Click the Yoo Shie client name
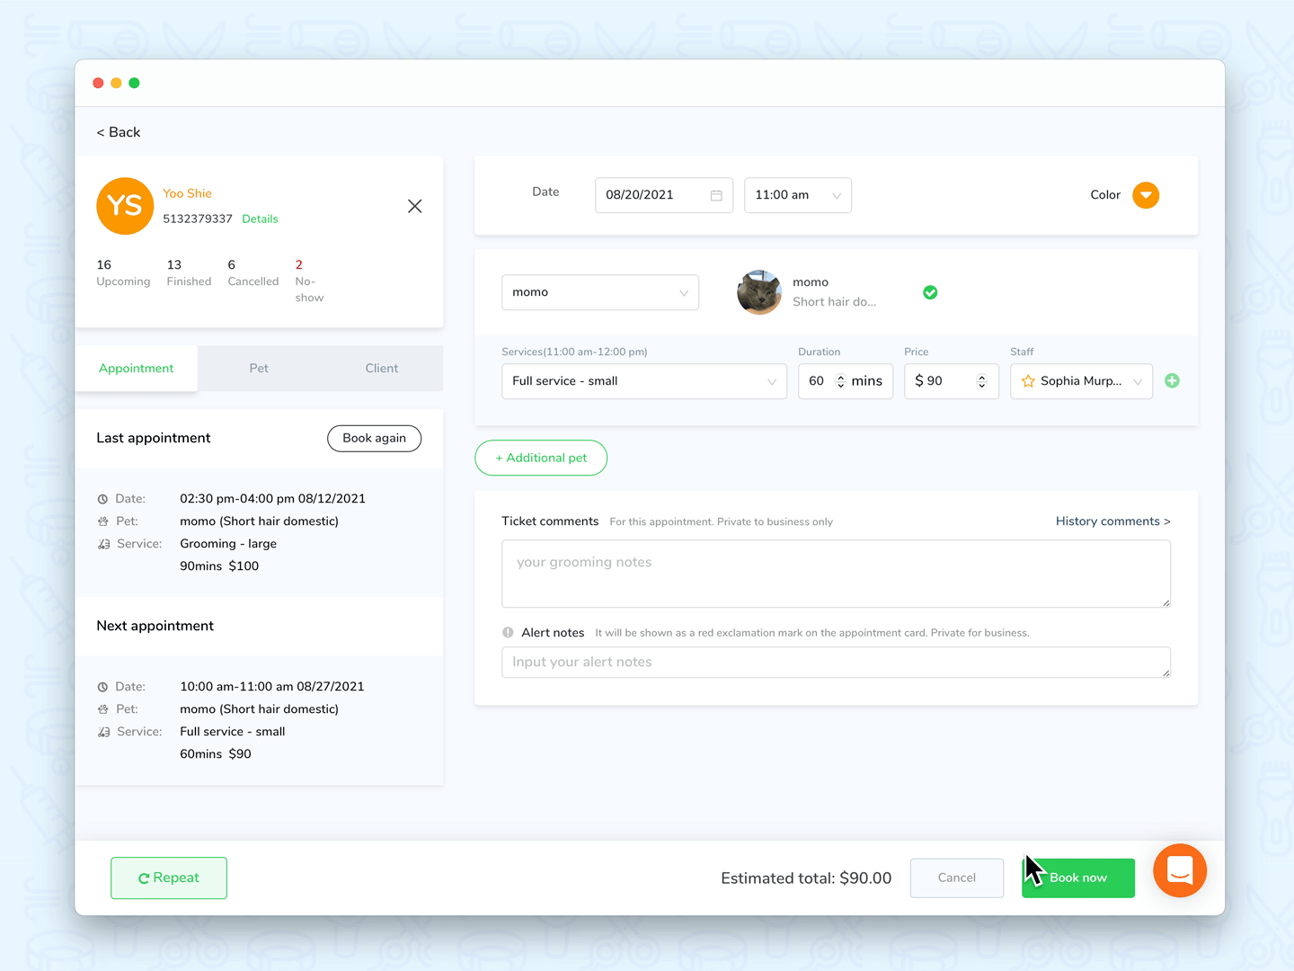 coord(187,193)
